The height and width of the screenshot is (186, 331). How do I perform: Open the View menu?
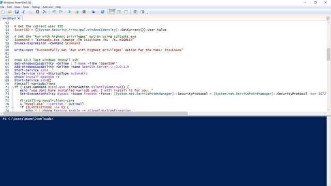[17, 7]
